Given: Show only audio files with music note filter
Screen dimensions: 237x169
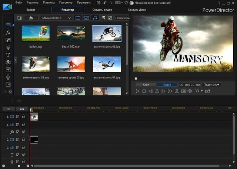Looking at the screenshot, I should (95, 18).
